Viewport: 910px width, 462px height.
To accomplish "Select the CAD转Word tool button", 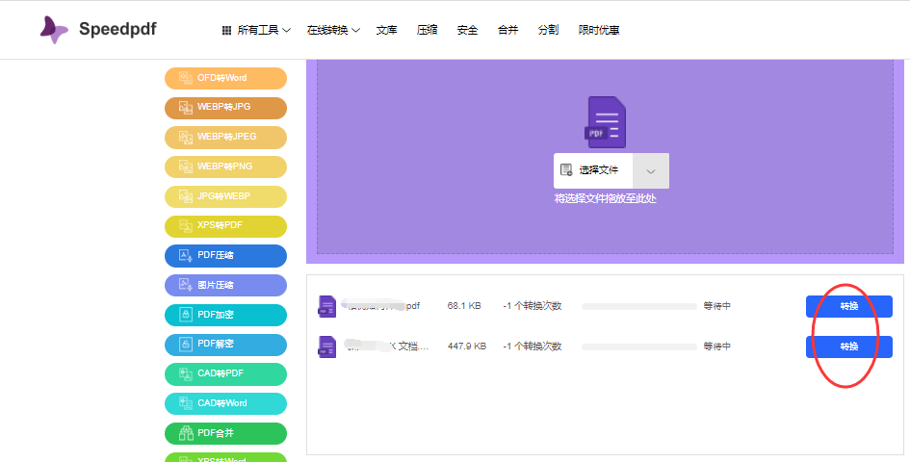I will (x=225, y=404).
